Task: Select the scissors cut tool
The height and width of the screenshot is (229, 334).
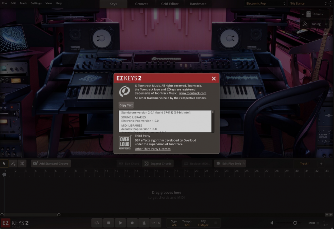Action: click(22, 164)
